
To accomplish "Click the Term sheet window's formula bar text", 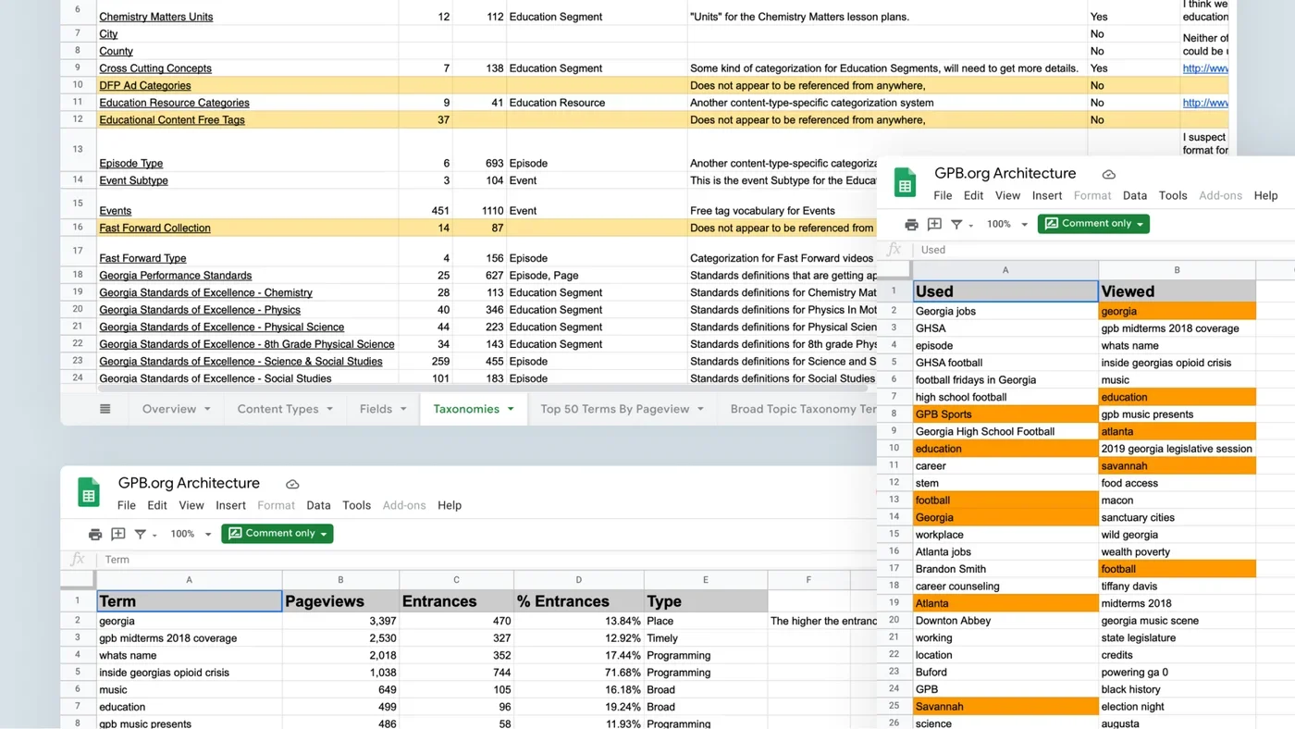I will (x=117, y=560).
